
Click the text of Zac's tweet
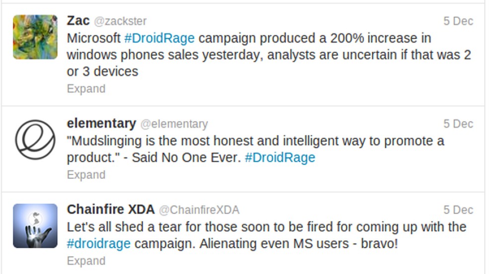point(268,55)
